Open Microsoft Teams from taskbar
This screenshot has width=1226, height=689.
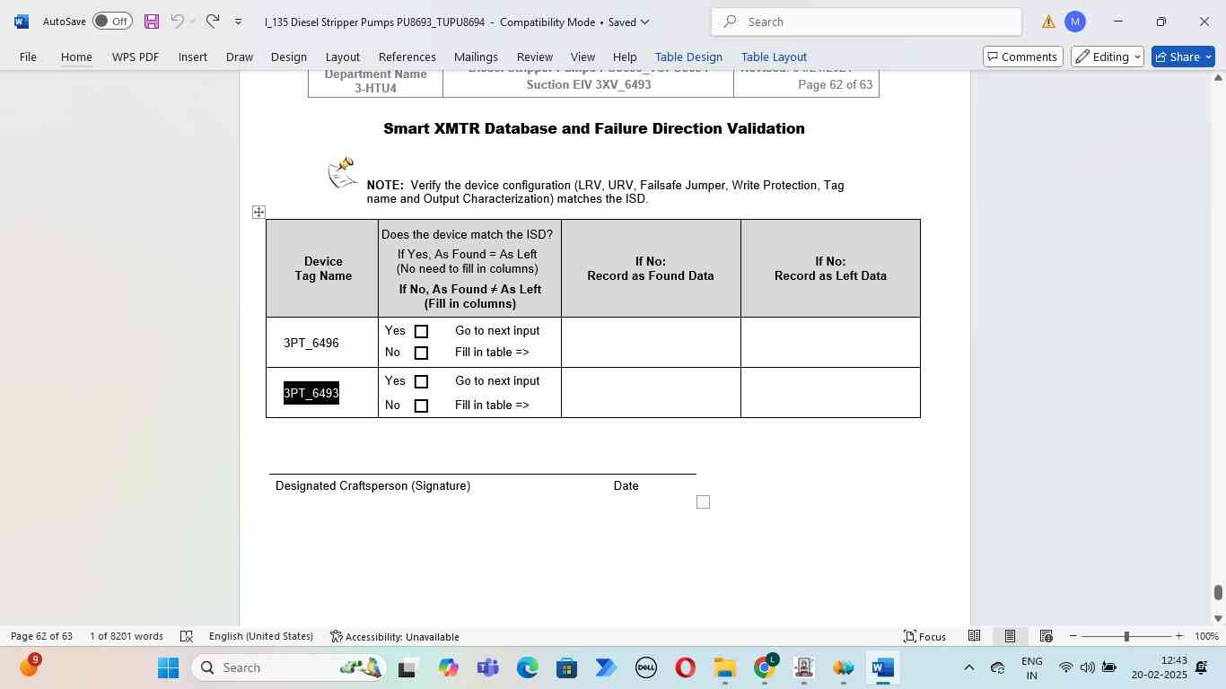coord(487,667)
